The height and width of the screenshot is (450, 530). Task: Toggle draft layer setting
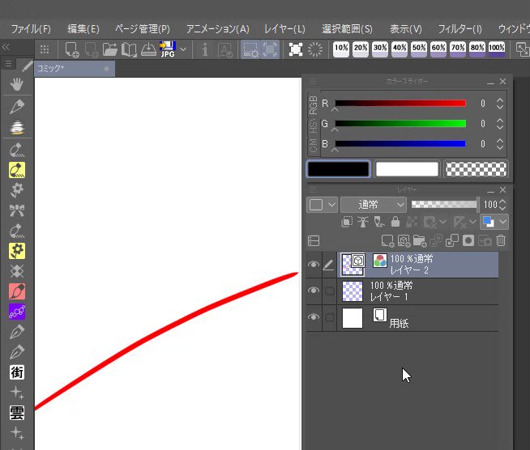click(x=379, y=222)
